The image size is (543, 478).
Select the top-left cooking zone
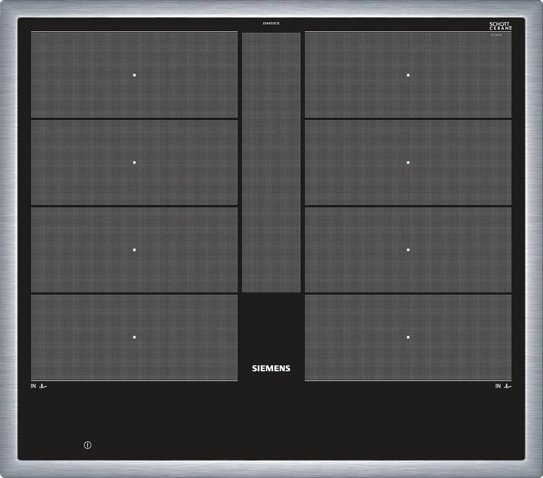tap(134, 75)
